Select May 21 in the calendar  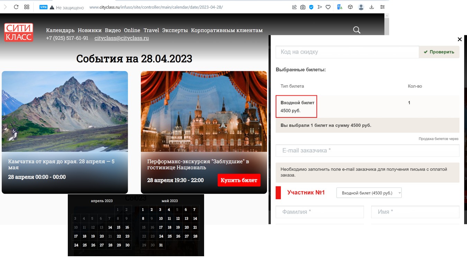[195, 227]
